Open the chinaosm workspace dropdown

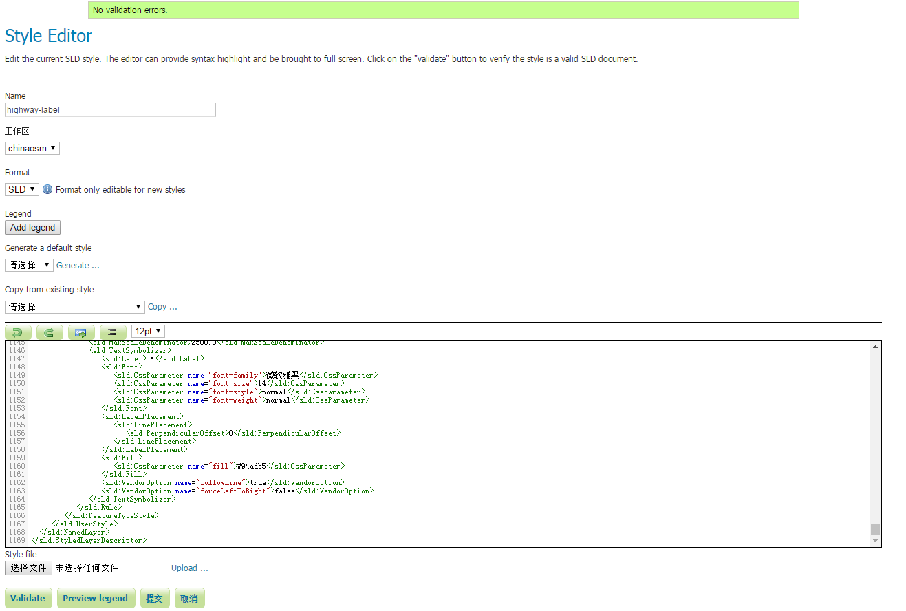32,148
